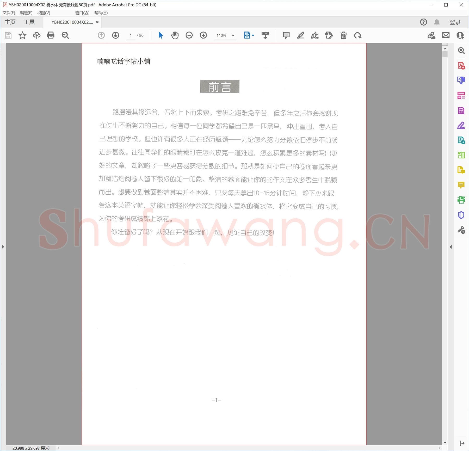Open Export PDF tool in the side panel
The width and height of the screenshot is (469, 451).
pos(461,81)
